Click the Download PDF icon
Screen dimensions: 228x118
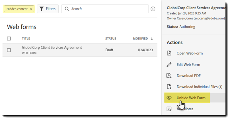[x=169, y=75]
